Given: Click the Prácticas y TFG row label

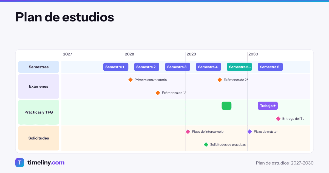Looking at the screenshot, I should tap(39, 112).
